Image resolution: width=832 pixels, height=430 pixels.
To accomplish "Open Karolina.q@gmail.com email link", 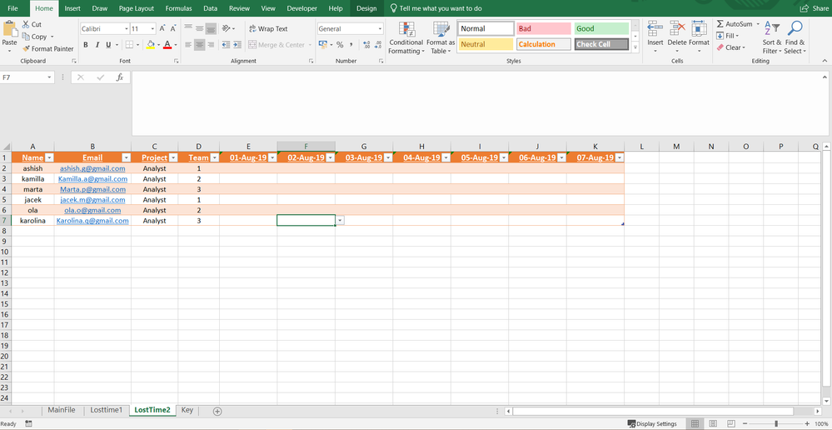I will click(92, 220).
